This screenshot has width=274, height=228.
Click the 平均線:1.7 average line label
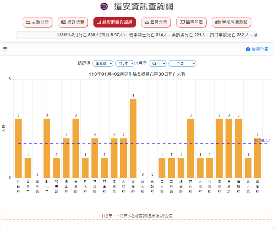point(262,140)
